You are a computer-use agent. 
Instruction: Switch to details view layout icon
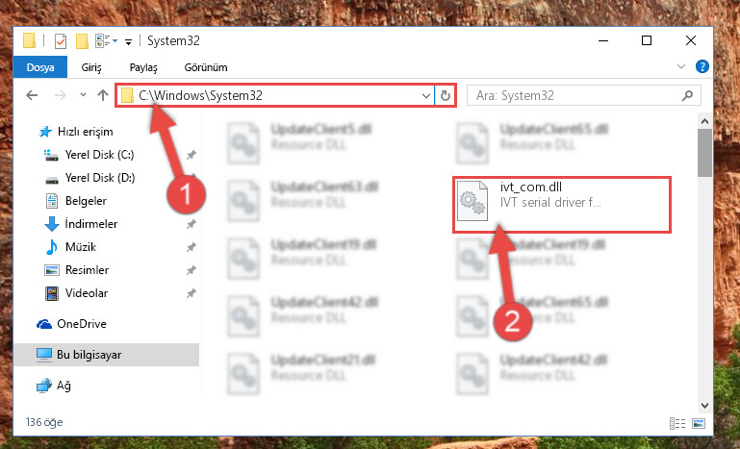[x=676, y=423]
